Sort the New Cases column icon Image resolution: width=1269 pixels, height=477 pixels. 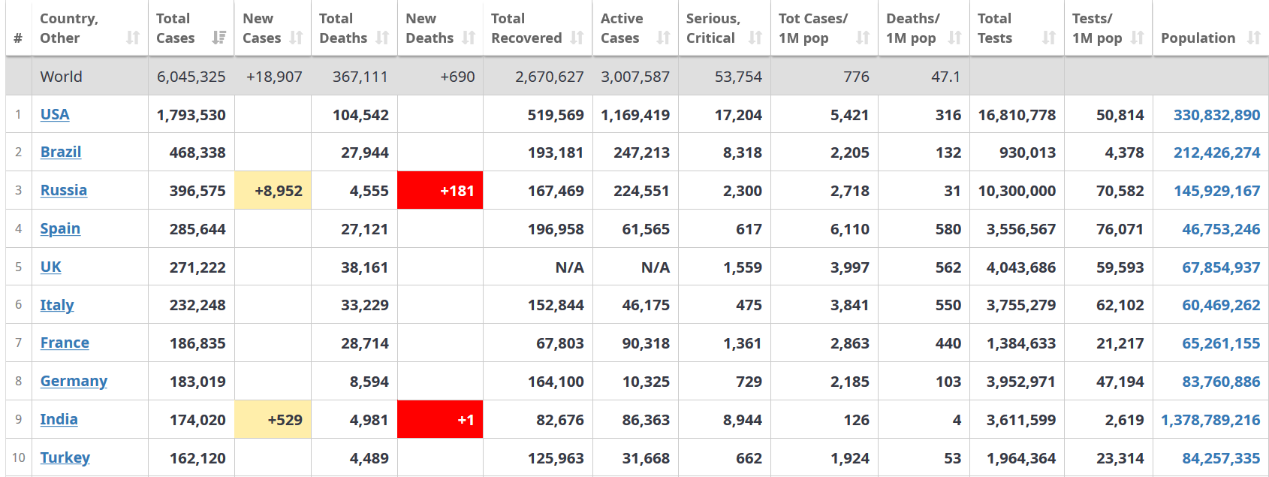pyautogui.click(x=296, y=38)
